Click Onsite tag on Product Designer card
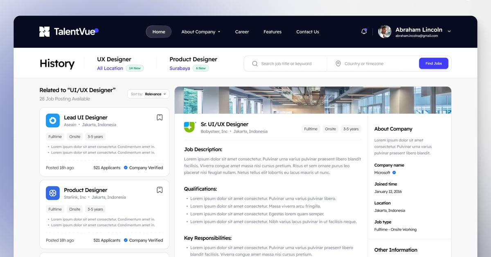 74,209
